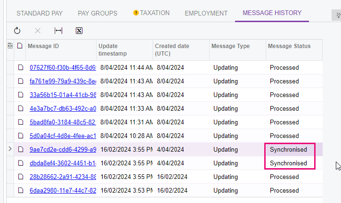Open message link dbda8ef4-3602-4451
Viewport: 341px width, 203px height.
(62, 163)
